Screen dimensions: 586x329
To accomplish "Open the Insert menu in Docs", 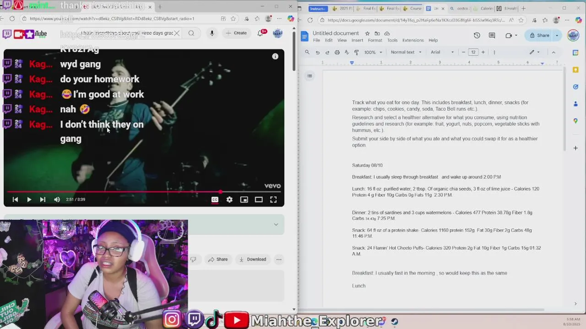I will point(357,40).
